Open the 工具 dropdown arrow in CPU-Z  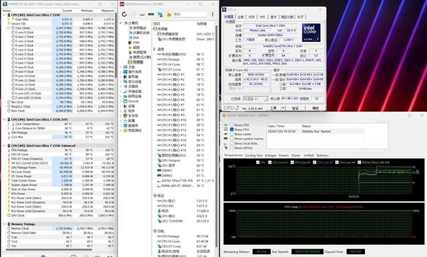coord(283,108)
